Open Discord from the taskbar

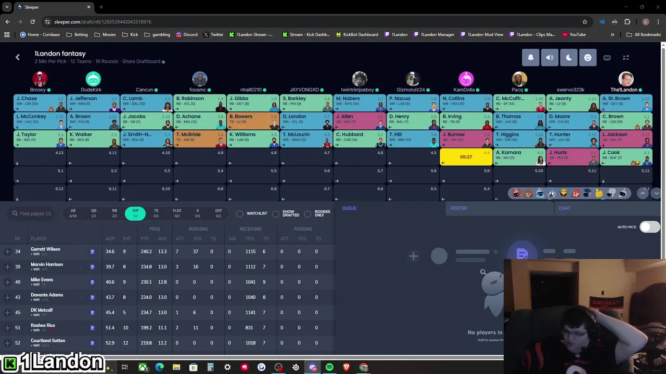click(313, 367)
